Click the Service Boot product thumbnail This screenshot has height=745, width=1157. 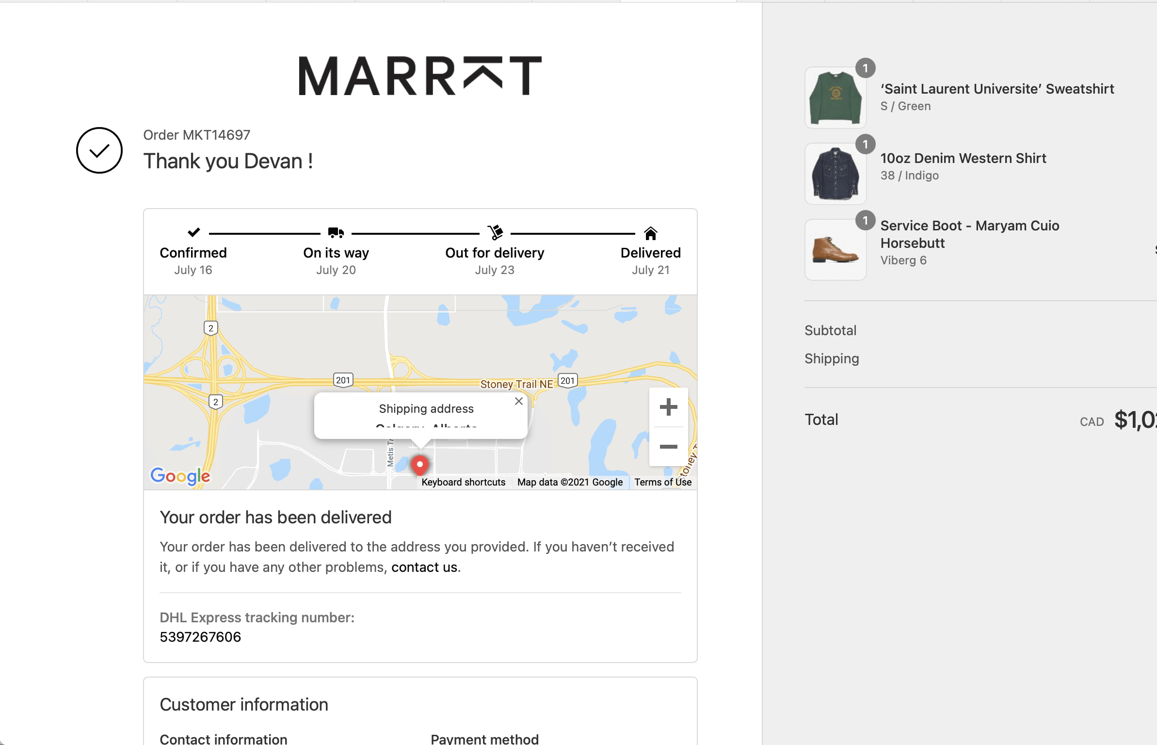click(x=836, y=250)
